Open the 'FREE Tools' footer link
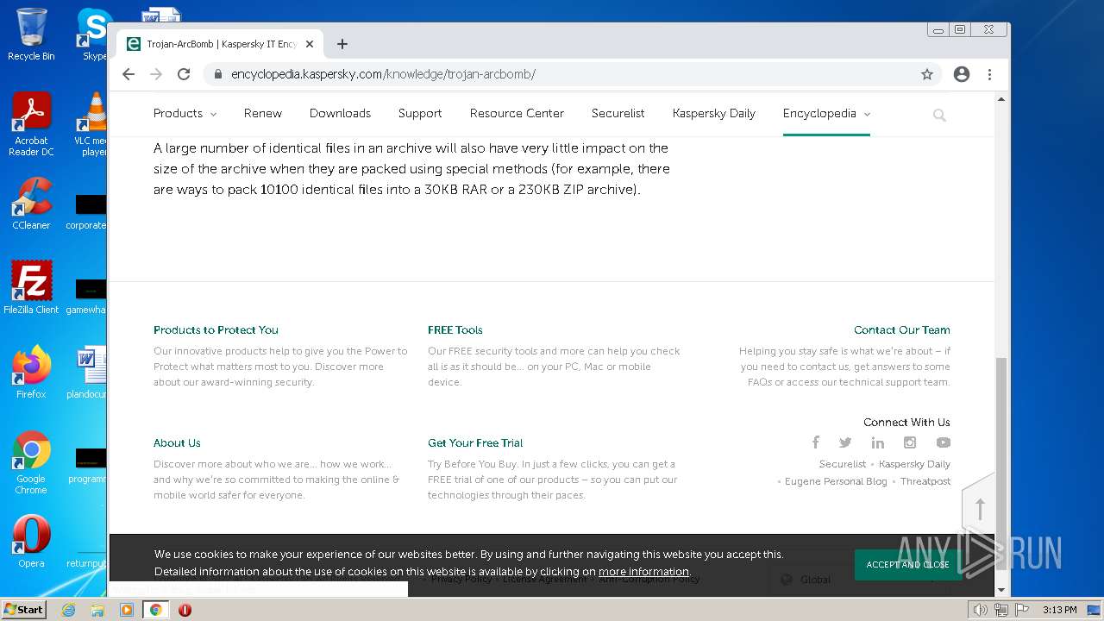The image size is (1104, 621). pyautogui.click(x=455, y=330)
